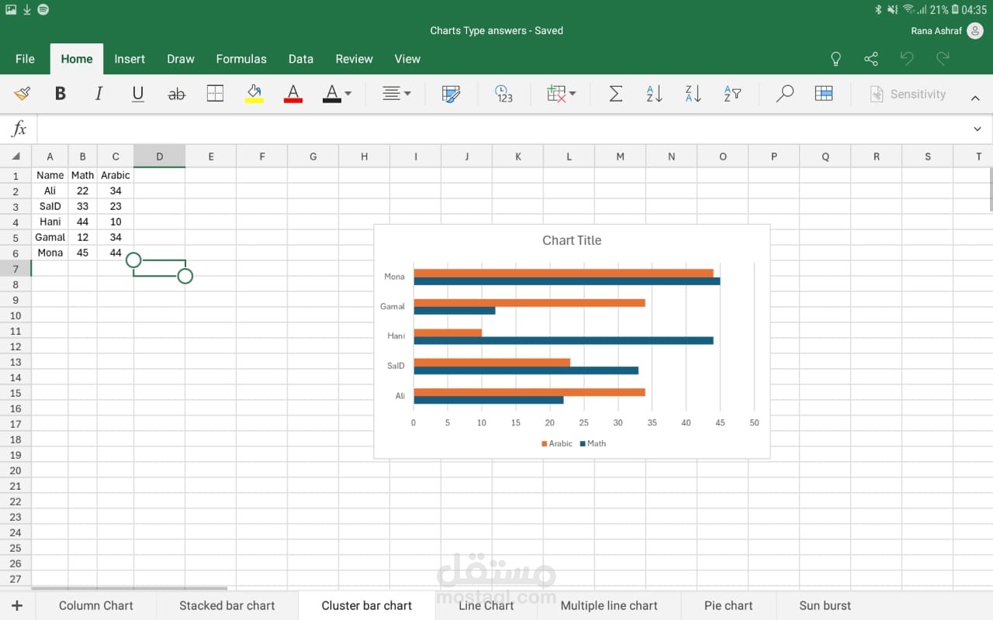This screenshot has height=620, width=993.
Task: Expand the formula bar chevron
Action: point(977,129)
